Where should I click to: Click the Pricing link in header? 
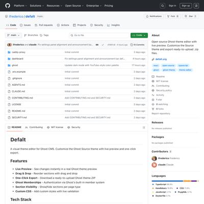tap(109, 6)
